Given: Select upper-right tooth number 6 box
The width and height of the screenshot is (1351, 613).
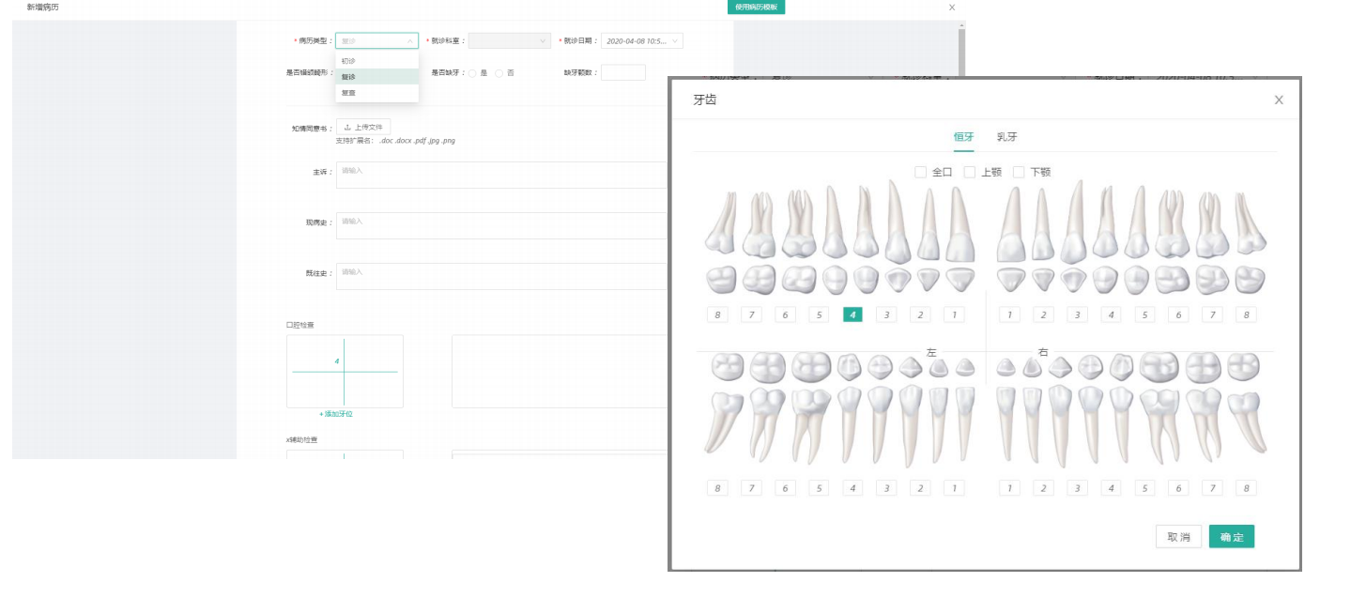Looking at the screenshot, I should [1178, 314].
